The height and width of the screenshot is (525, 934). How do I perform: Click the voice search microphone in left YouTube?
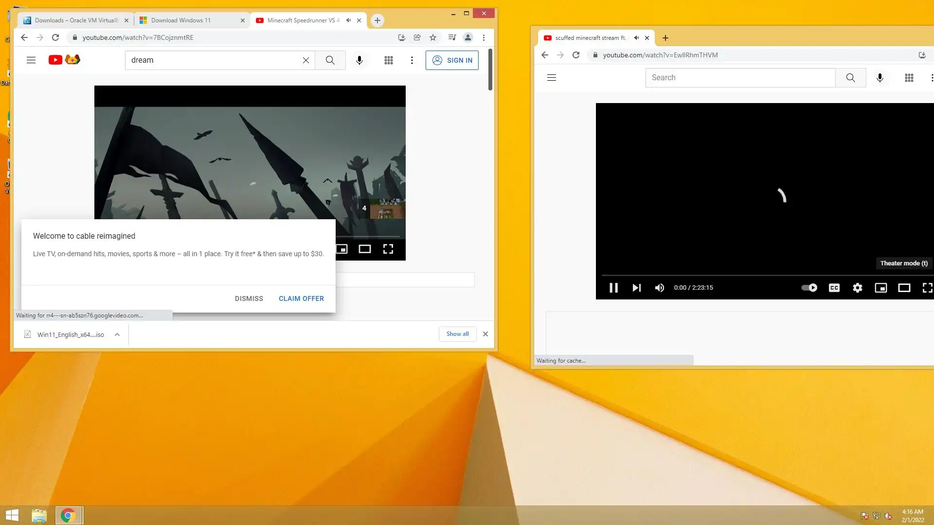coord(359,60)
